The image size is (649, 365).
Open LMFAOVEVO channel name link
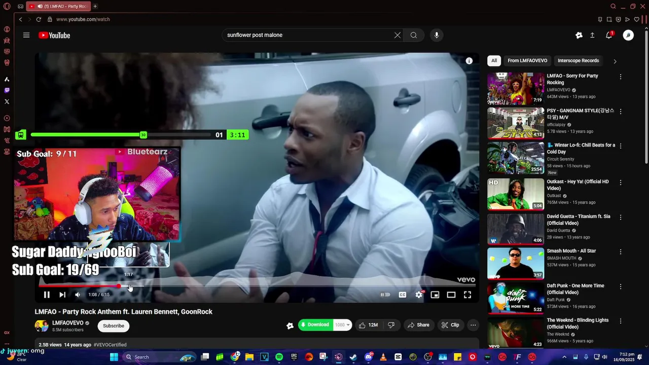[x=68, y=323]
